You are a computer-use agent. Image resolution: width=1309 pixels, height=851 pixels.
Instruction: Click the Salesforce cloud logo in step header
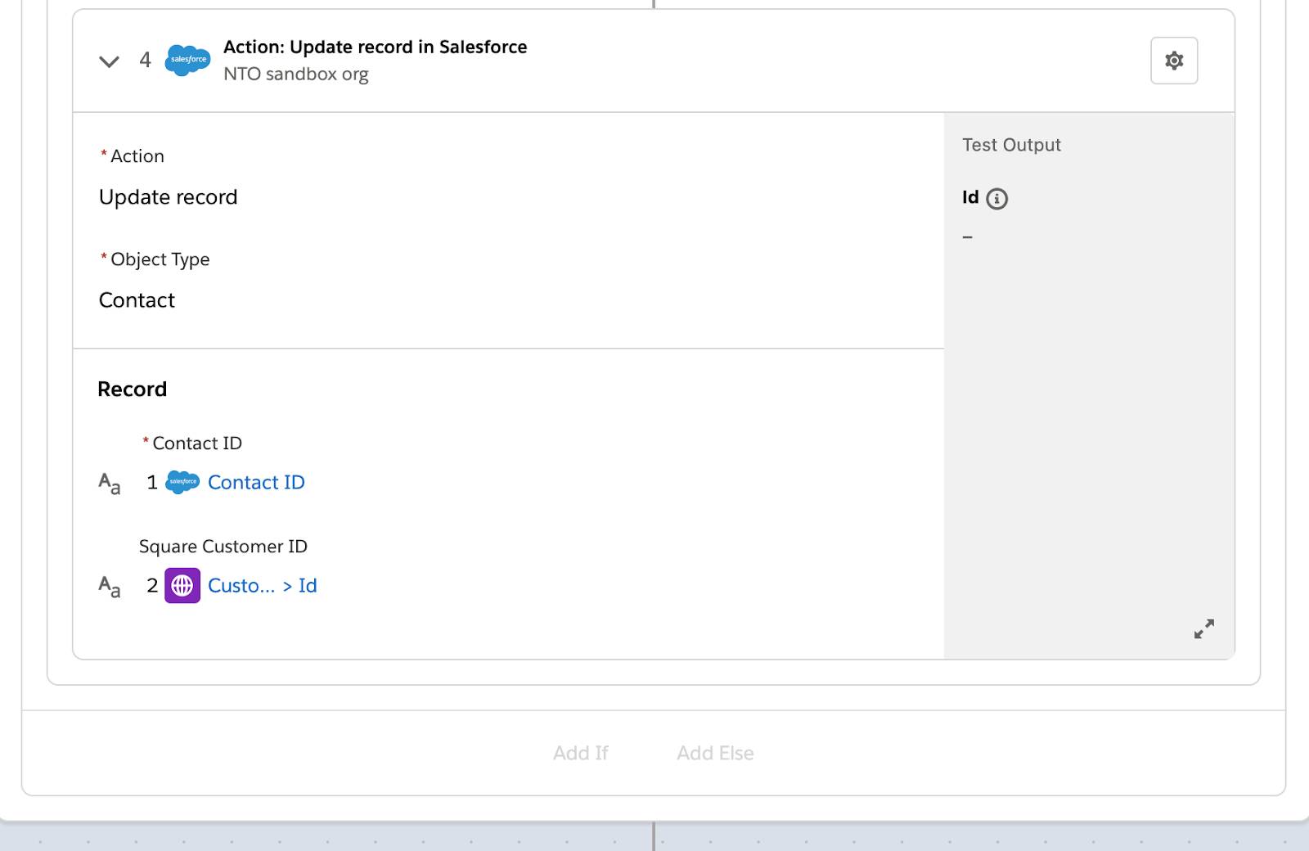(x=187, y=61)
